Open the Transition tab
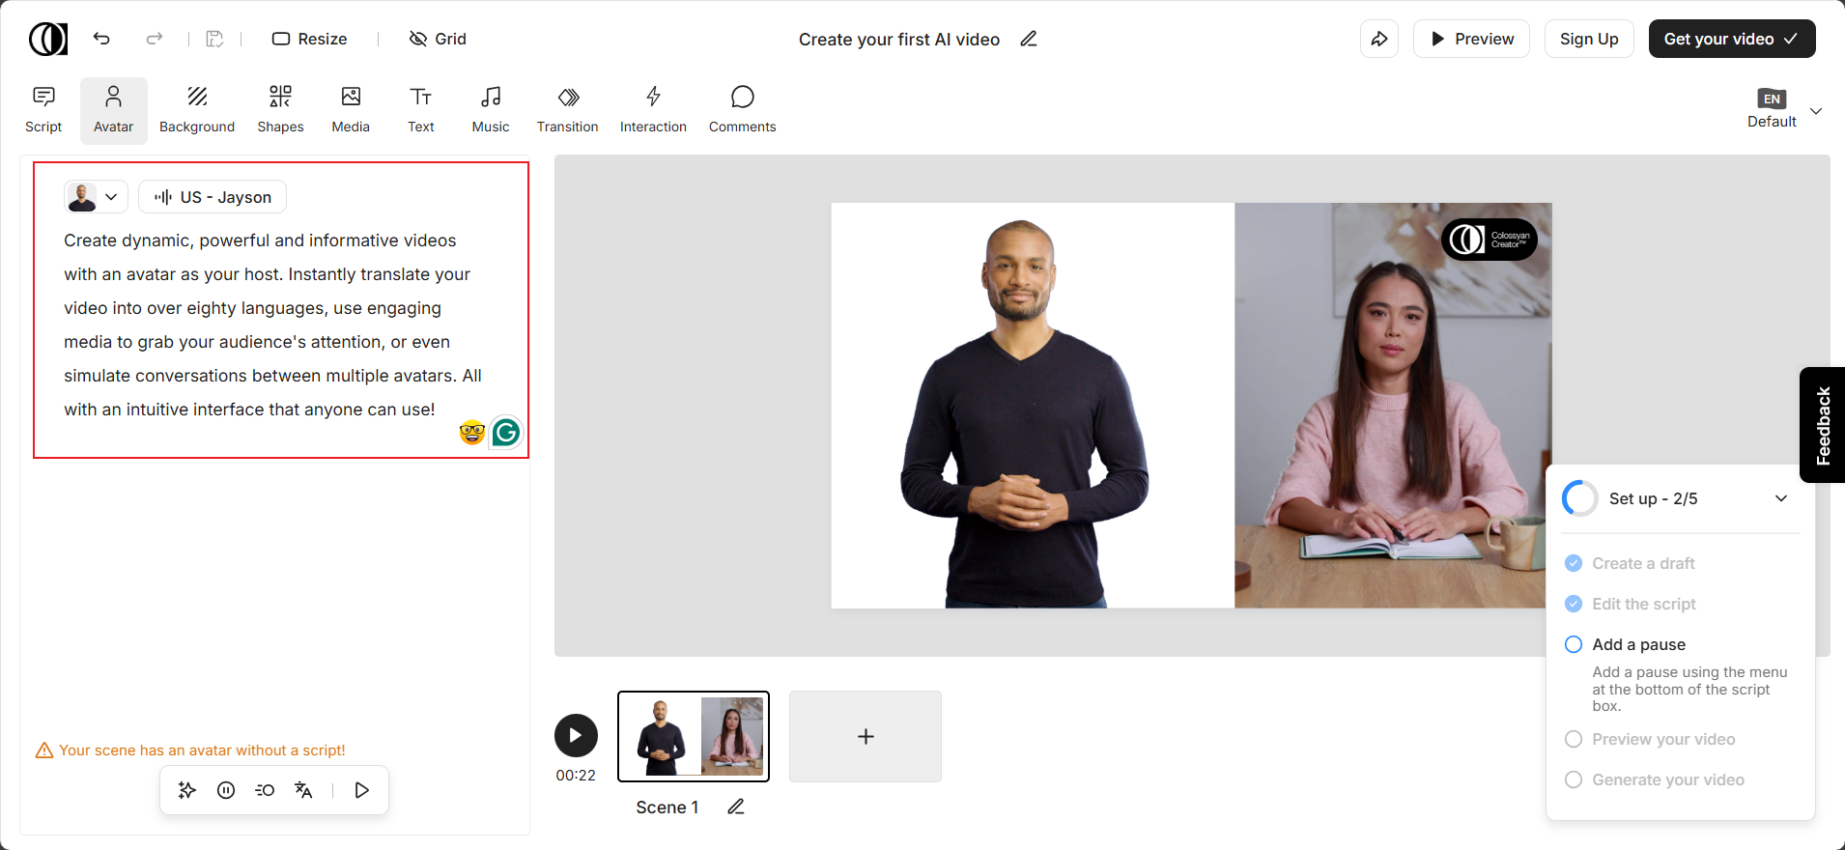The image size is (1845, 850). (568, 110)
